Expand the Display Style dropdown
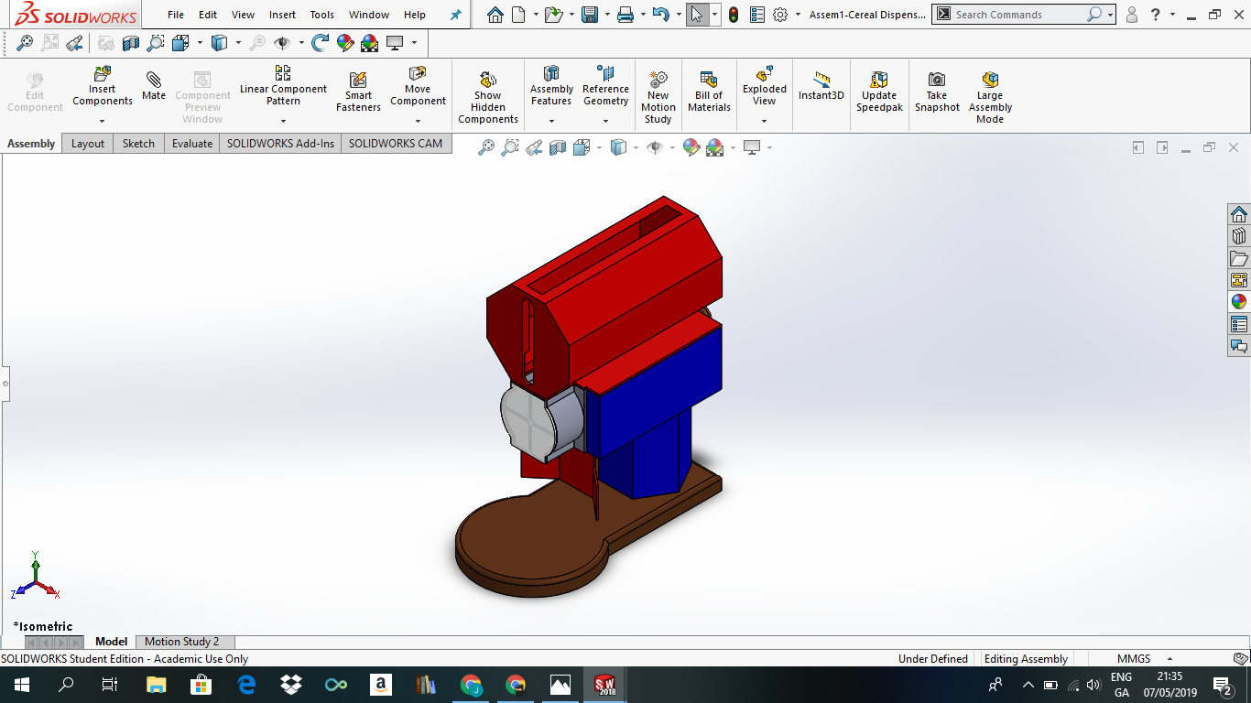Viewport: 1251px width, 703px height. (636, 146)
